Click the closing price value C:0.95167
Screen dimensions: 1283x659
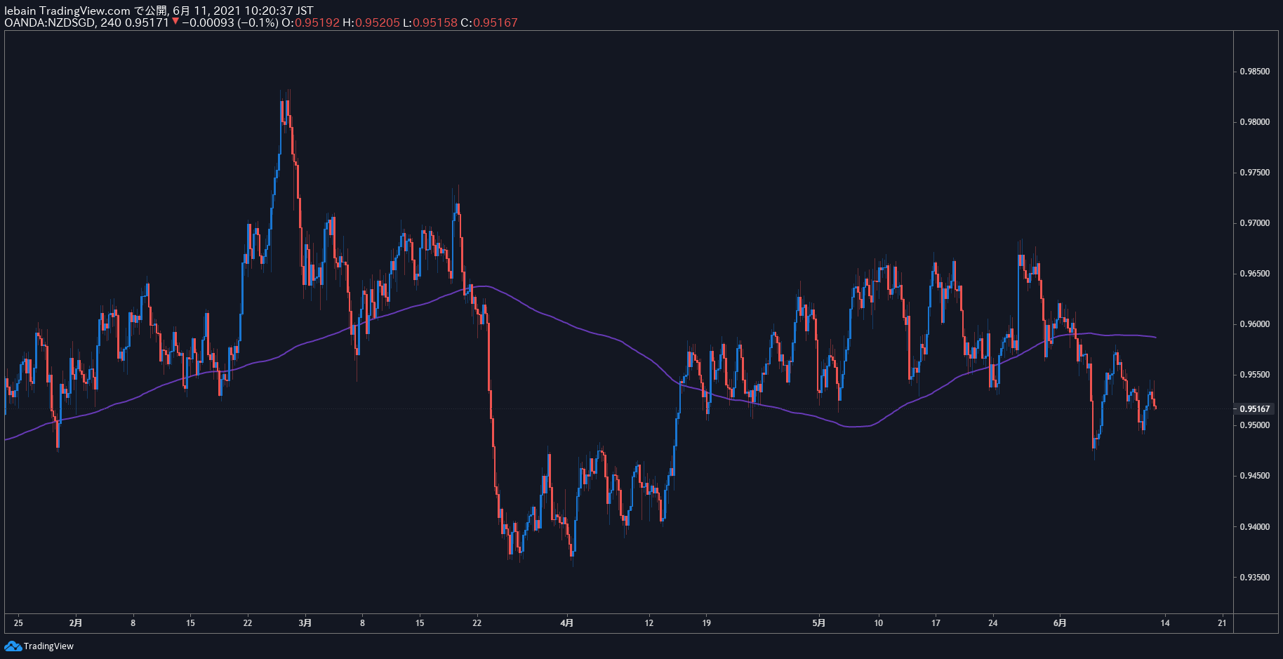tap(488, 22)
